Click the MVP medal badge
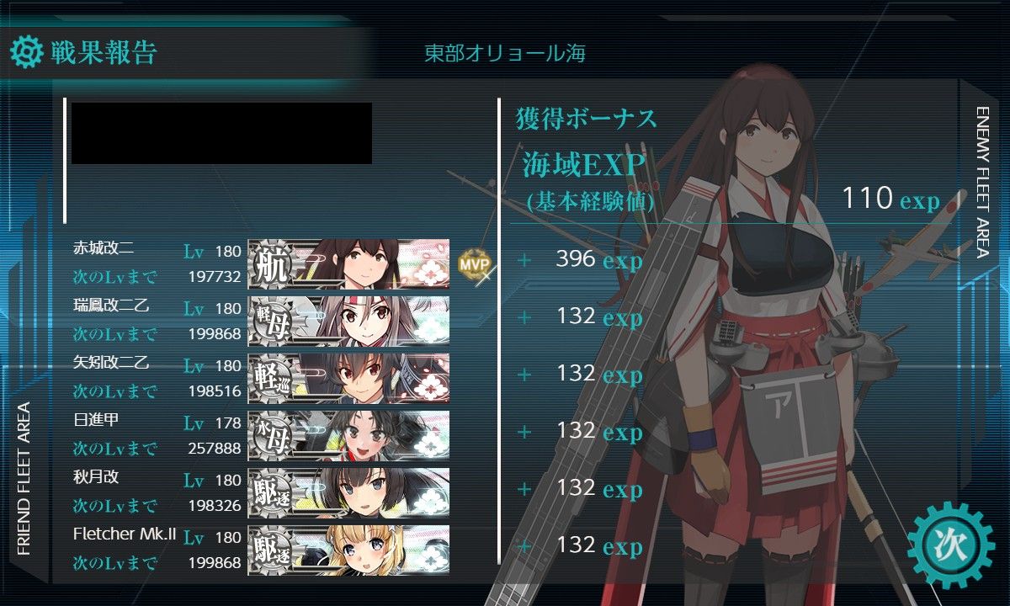 tap(474, 263)
